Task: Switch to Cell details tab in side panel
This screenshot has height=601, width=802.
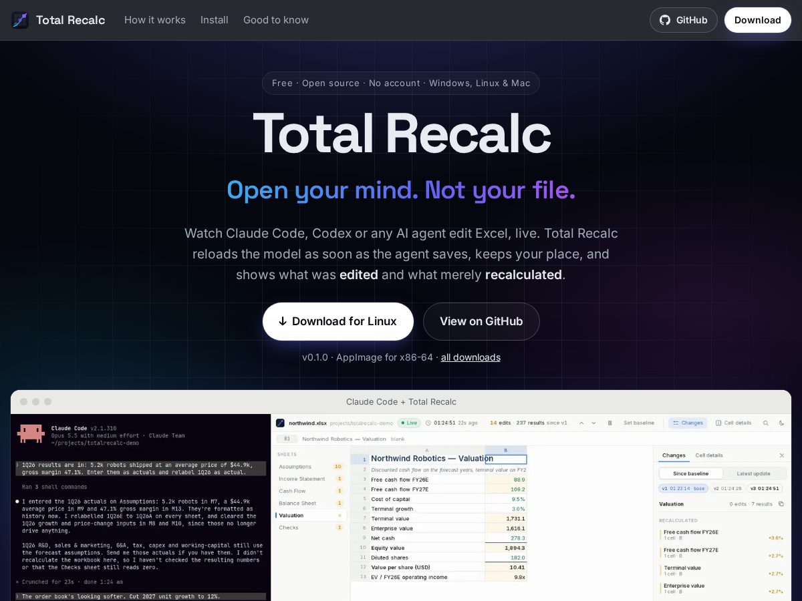Action: pos(709,455)
